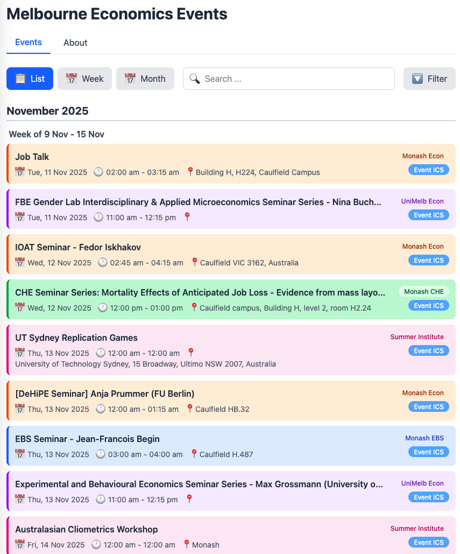Click the location pin icon for Job Talk
Image resolution: width=460 pixels, height=554 pixels.
click(x=190, y=172)
